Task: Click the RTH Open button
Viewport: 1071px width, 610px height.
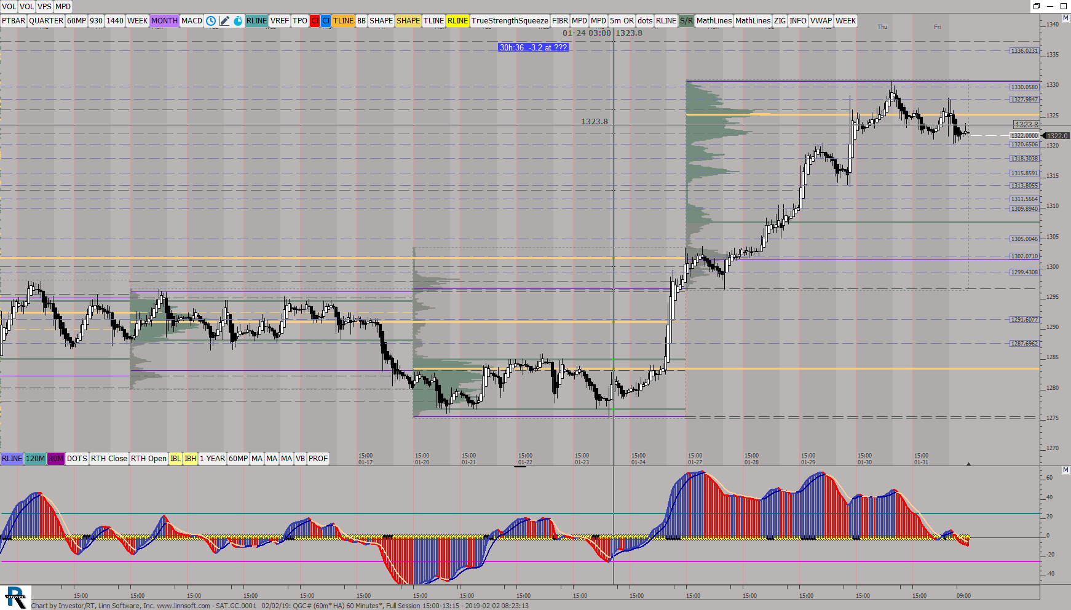Action: coord(149,459)
